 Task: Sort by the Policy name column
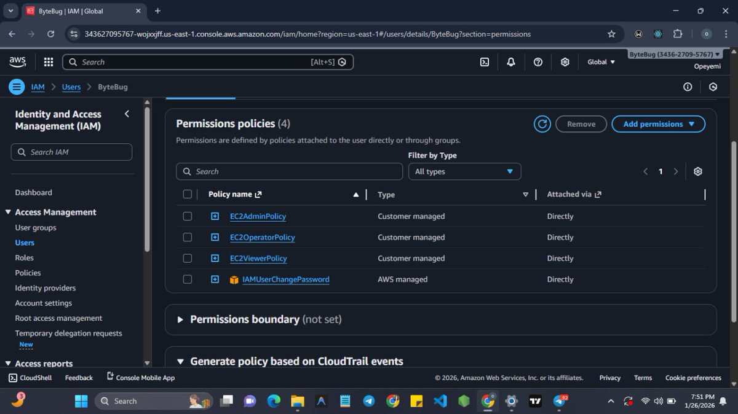pyautogui.click(x=355, y=195)
